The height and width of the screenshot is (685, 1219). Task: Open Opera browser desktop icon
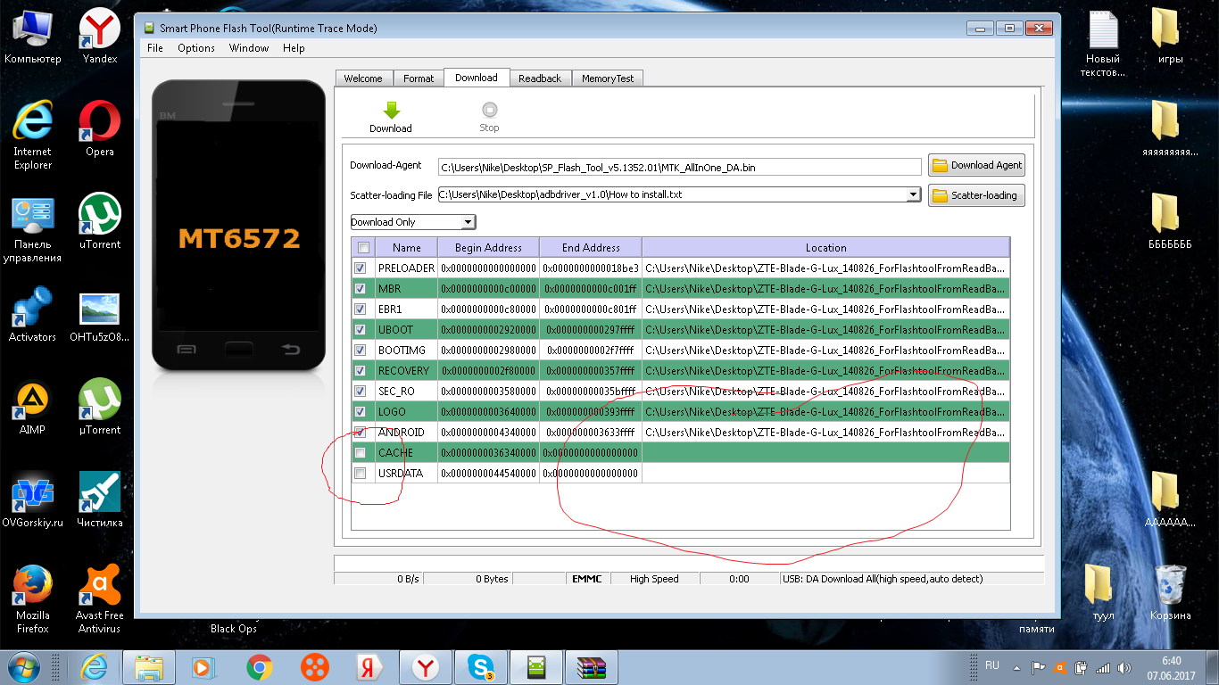pyautogui.click(x=100, y=123)
